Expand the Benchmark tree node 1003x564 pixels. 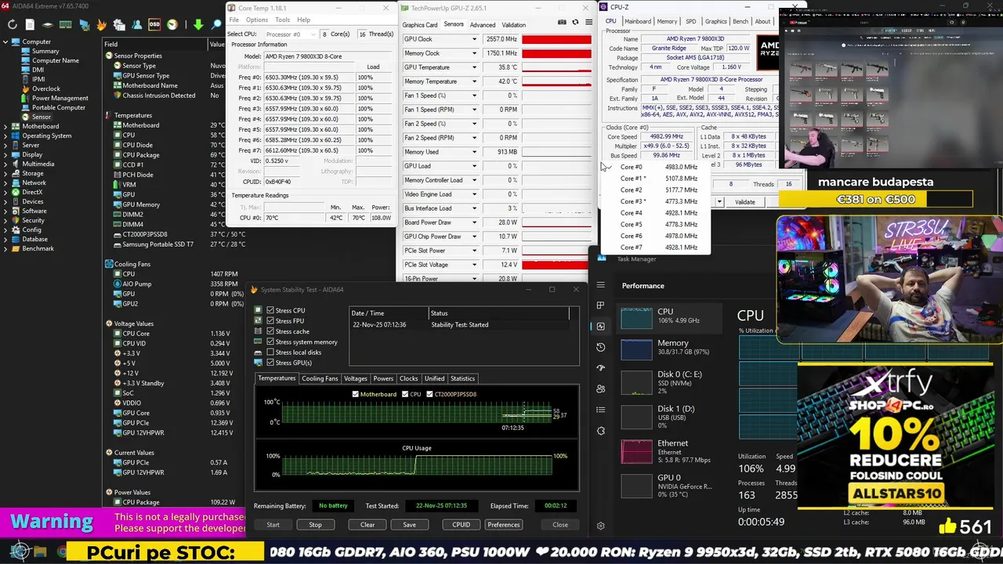5,248
